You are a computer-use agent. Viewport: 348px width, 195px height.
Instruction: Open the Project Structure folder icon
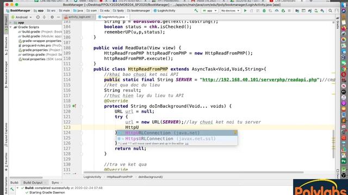click(x=297, y=11)
